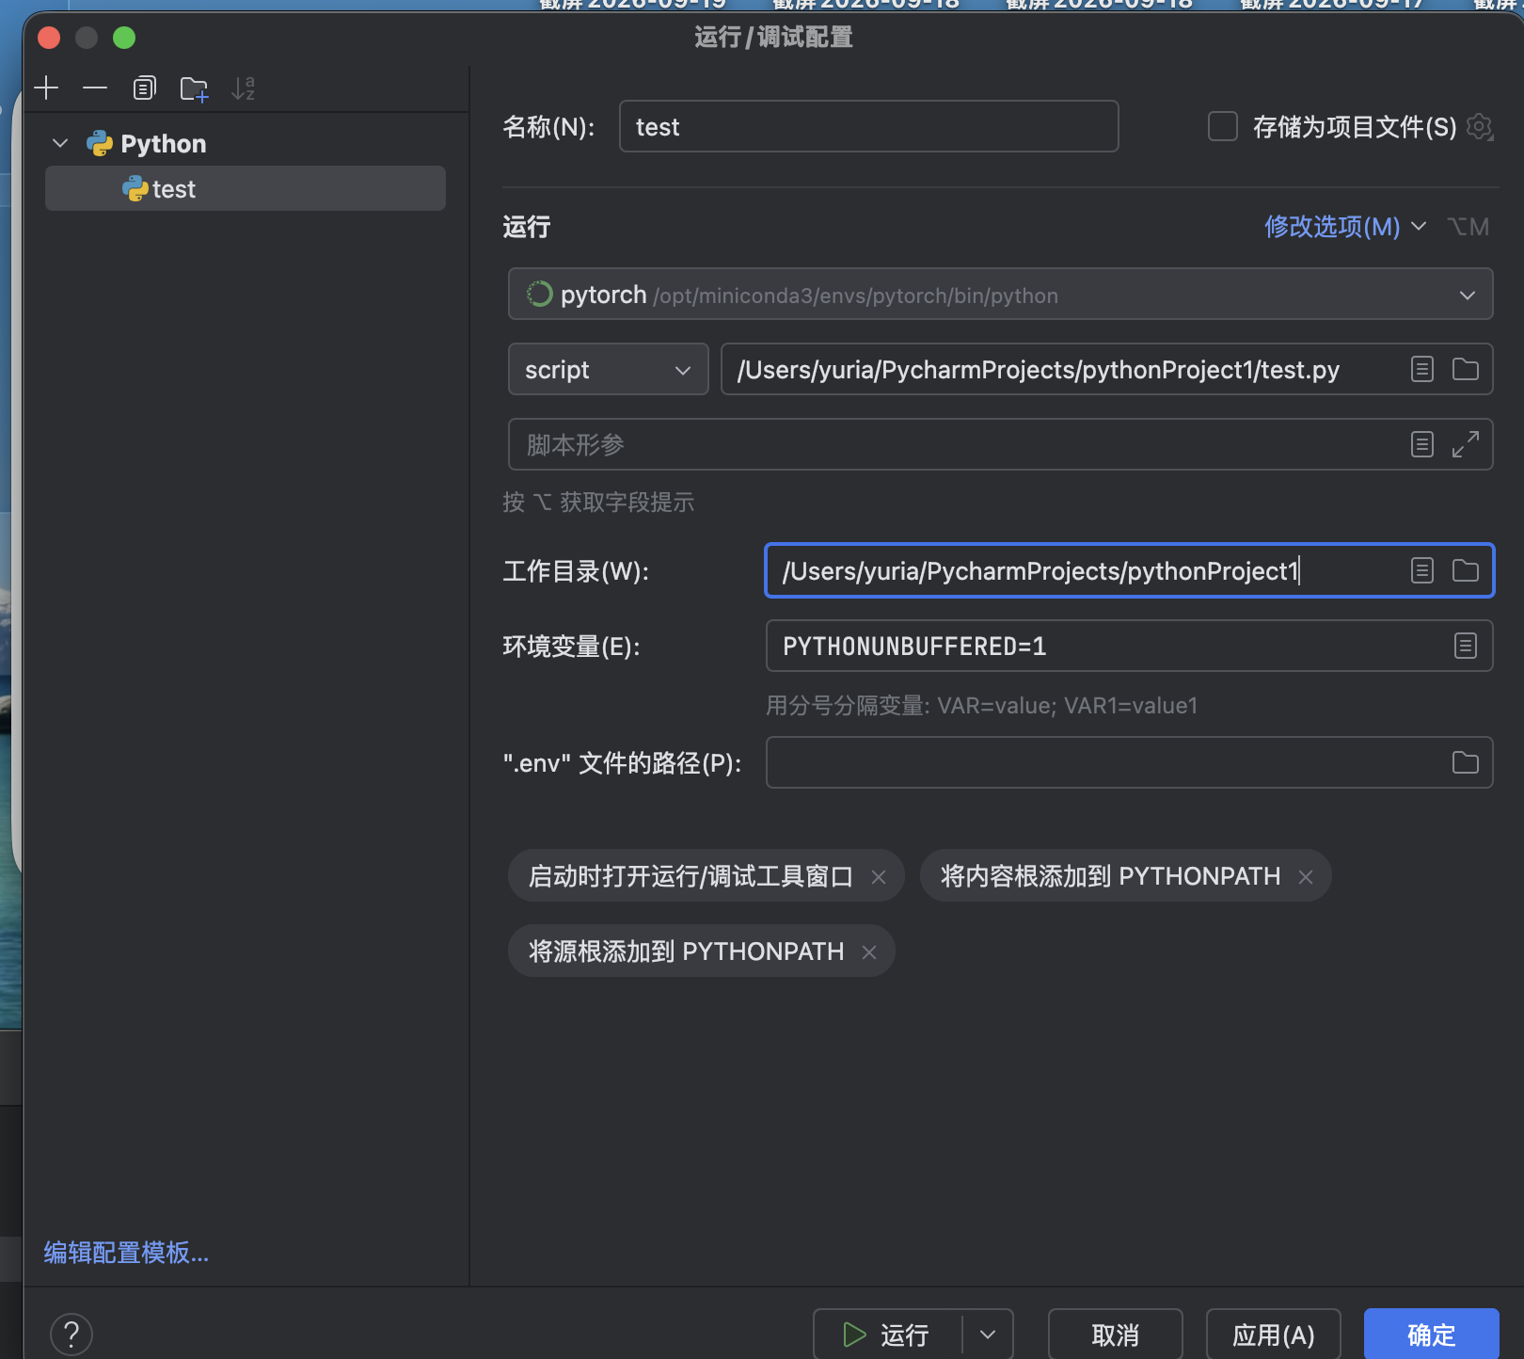Select the test configuration in the tree

[x=246, y=189]
